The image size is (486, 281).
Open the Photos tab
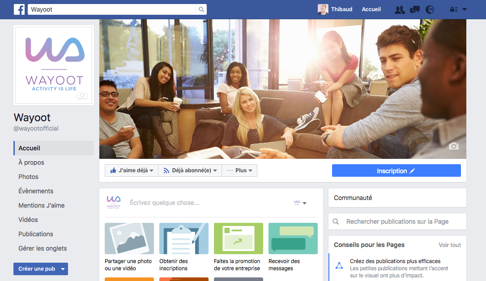coord(28,177)
